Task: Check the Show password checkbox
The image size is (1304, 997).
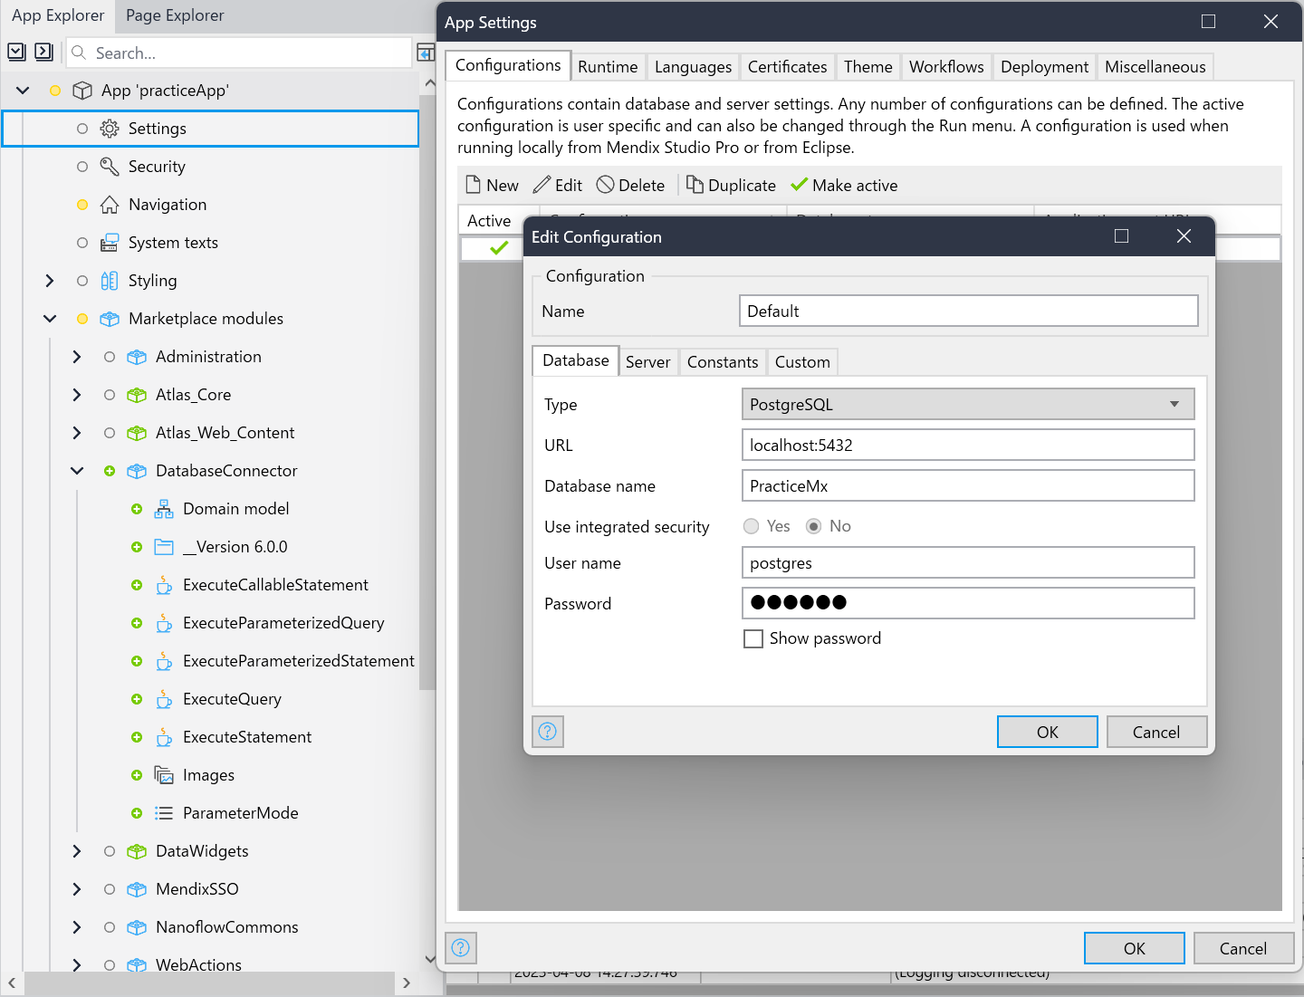Action: pos(753,639)
